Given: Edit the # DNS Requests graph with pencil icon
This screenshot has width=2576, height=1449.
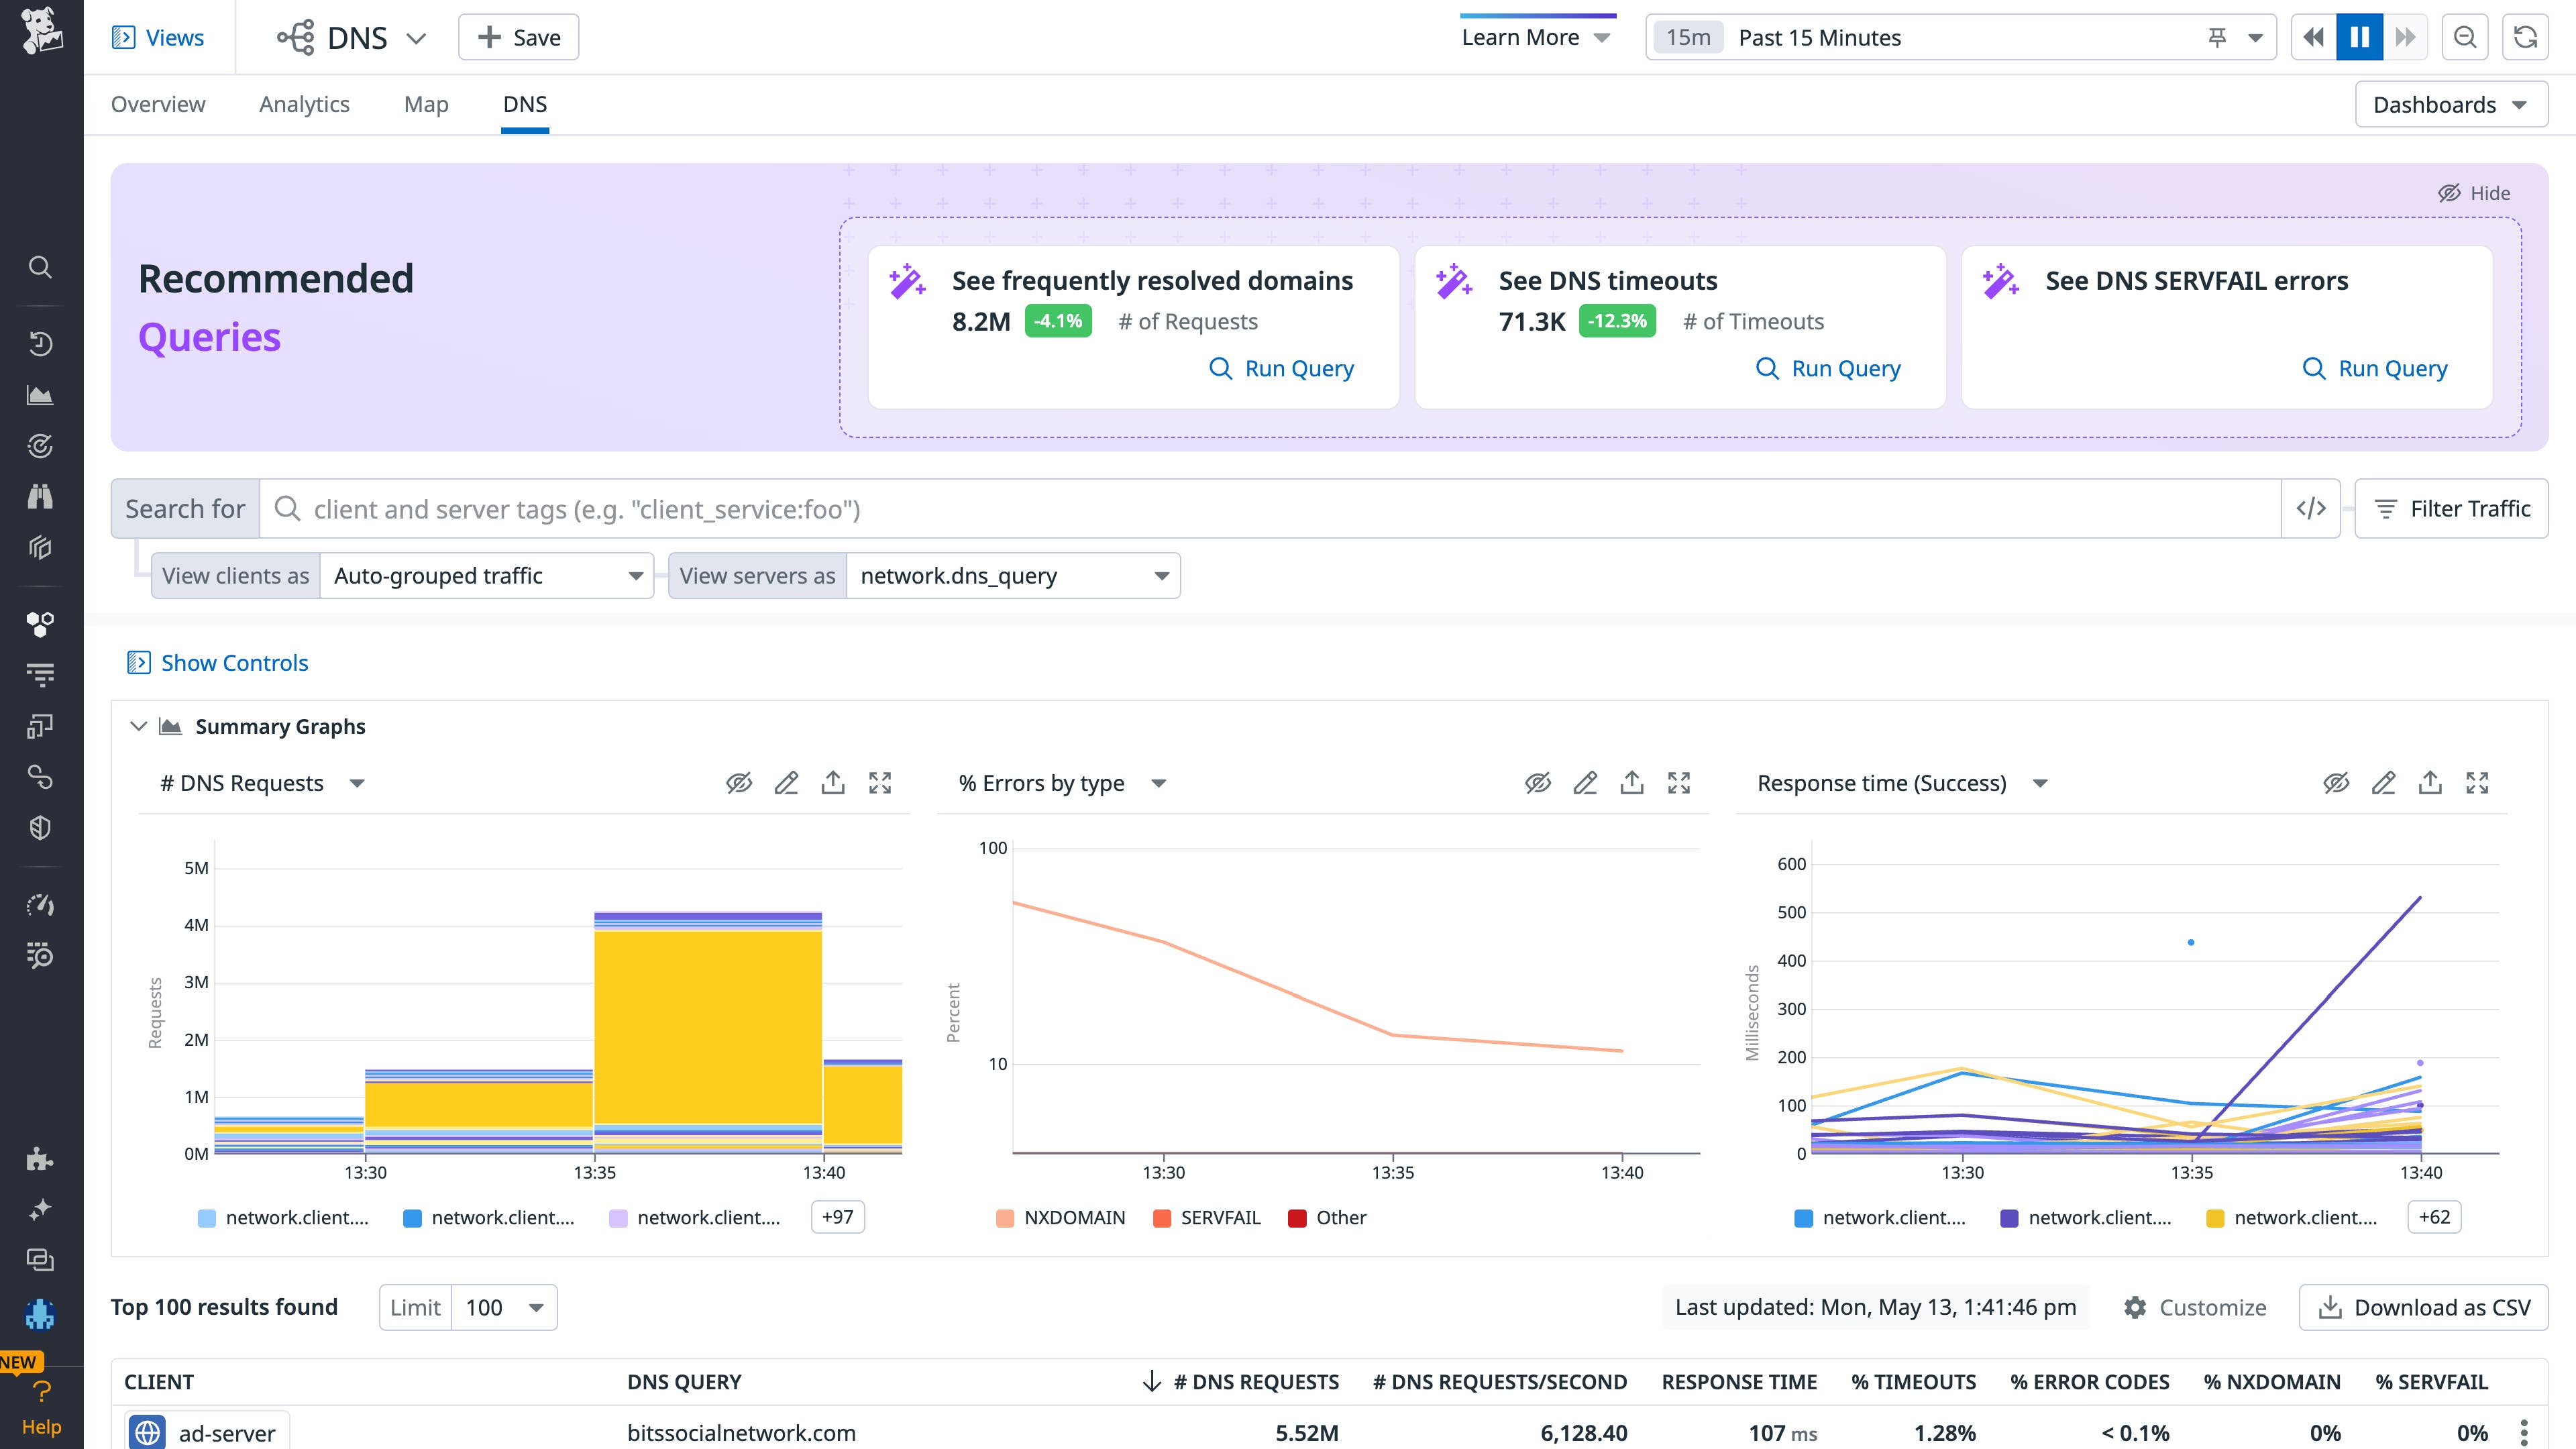Looking at the screenshot, I should (786, 783).
